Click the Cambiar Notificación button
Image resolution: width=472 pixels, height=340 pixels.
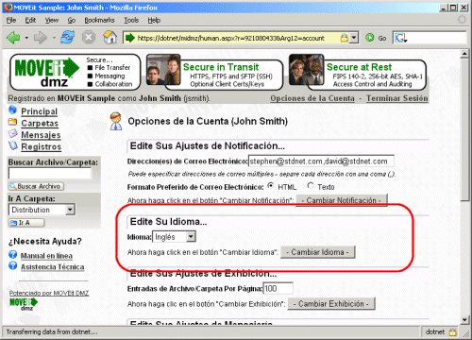coord(342,200)
